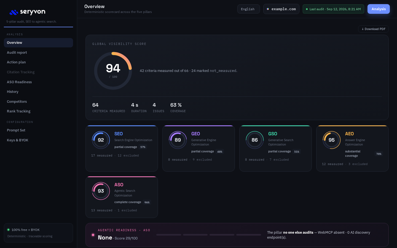This screenshot has height=248, width=397.
Task: Open the GEO pillar heading
Action: [195, 134]
